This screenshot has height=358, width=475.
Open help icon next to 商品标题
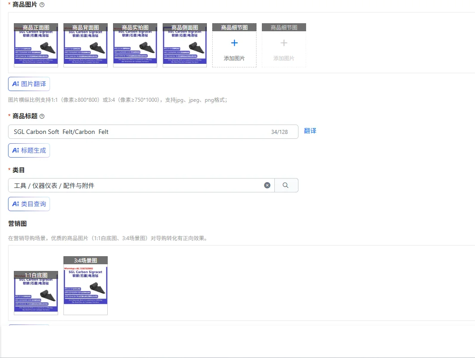[42, 116]
